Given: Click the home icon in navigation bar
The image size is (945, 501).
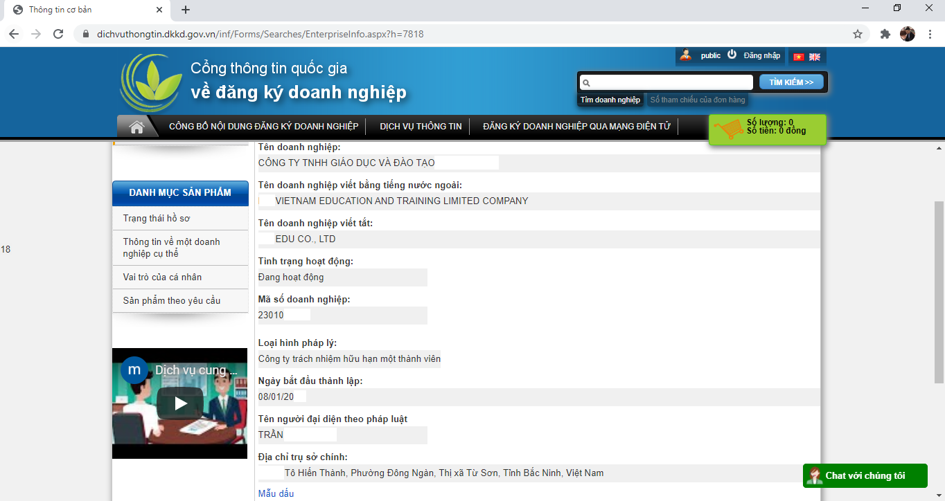Looking at the screenshot, I should (x=136, y=127).
